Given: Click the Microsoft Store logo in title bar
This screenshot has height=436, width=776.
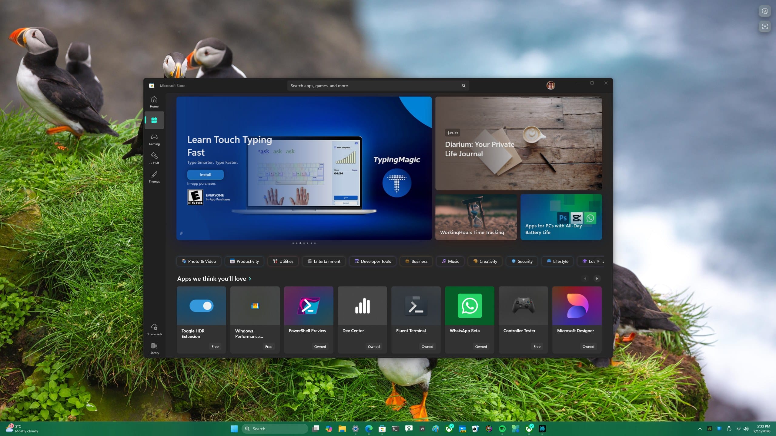Looking at the screenshot, I should (152, 86).
